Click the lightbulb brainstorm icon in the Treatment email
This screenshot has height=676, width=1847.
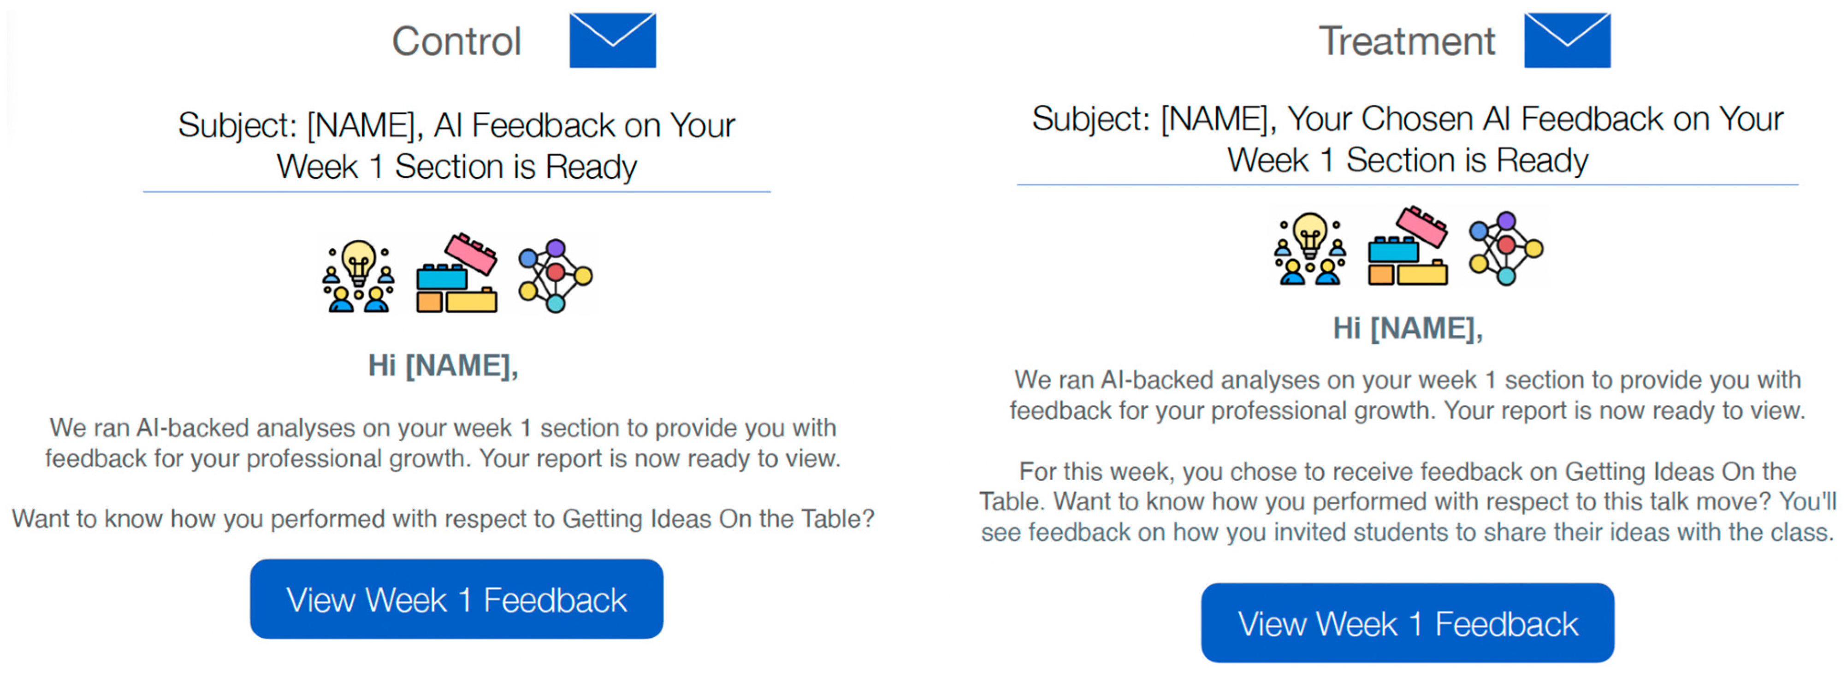pos(1309,249)
